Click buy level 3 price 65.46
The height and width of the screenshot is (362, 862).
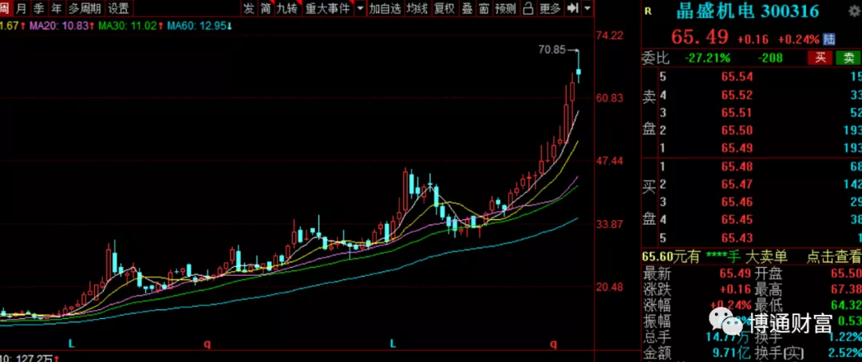coord(737,203)
